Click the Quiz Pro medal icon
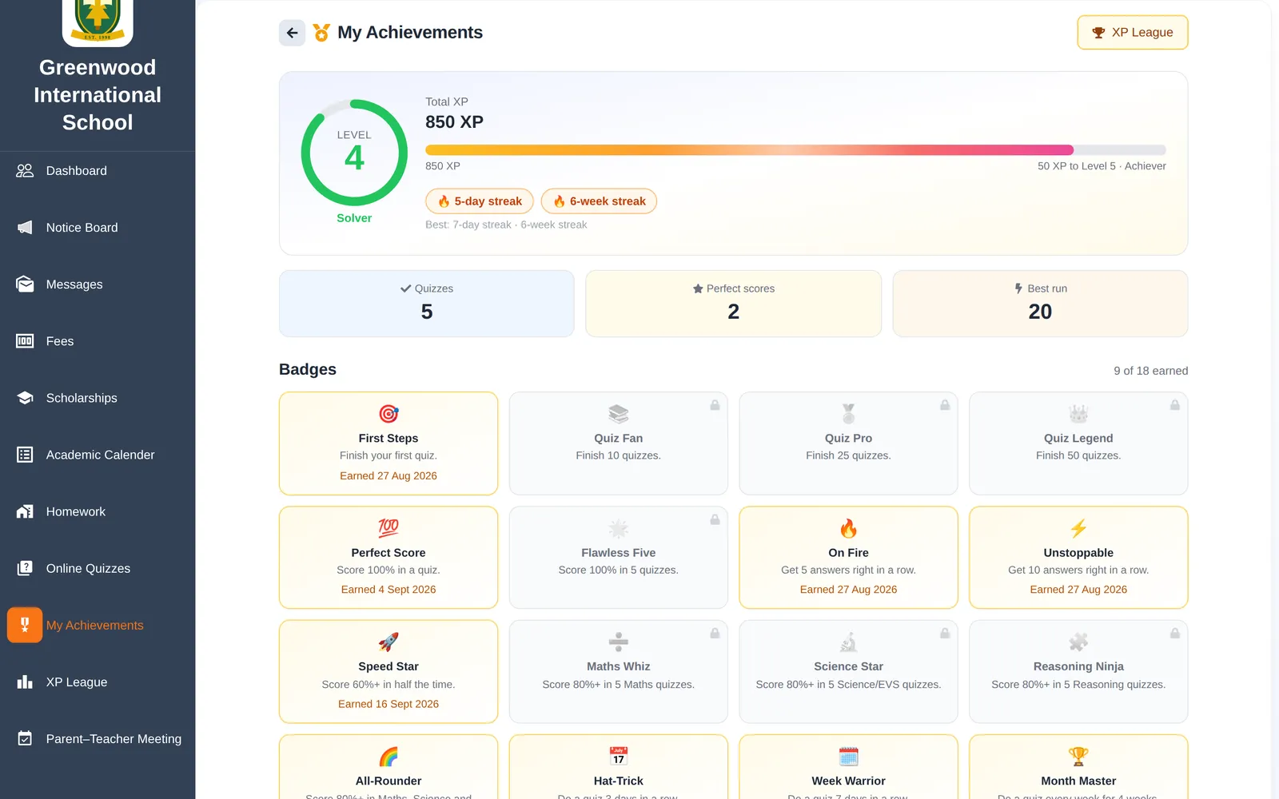This screenshot has height=799, width=1279. click(848, 414)
